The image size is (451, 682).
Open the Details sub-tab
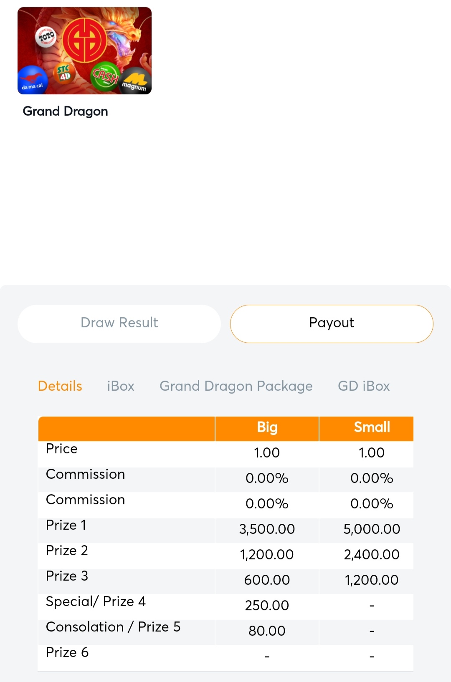[x=60, y=386]
